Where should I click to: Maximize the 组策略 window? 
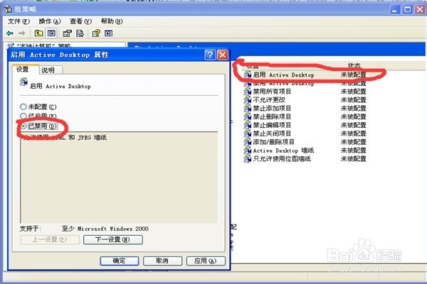pyautogui.click(x=408, y=9)
